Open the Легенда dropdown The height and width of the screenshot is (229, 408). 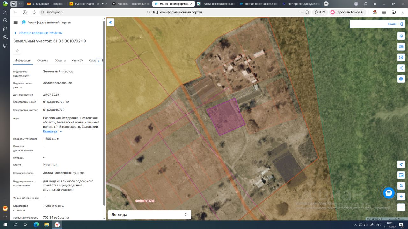point(149,215)
